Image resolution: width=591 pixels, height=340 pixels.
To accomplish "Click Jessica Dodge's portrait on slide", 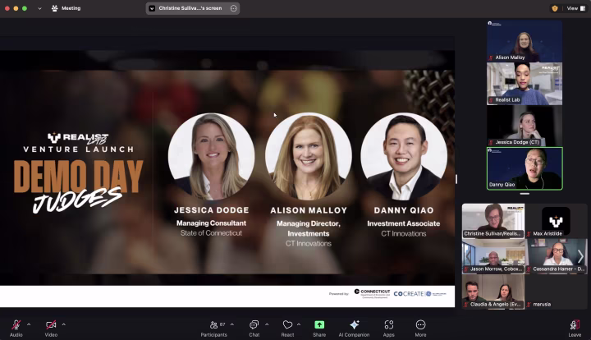I will point(212,156).
